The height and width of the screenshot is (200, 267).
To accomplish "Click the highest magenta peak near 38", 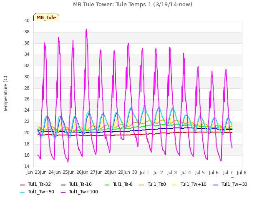I will (x=86, y=30).
